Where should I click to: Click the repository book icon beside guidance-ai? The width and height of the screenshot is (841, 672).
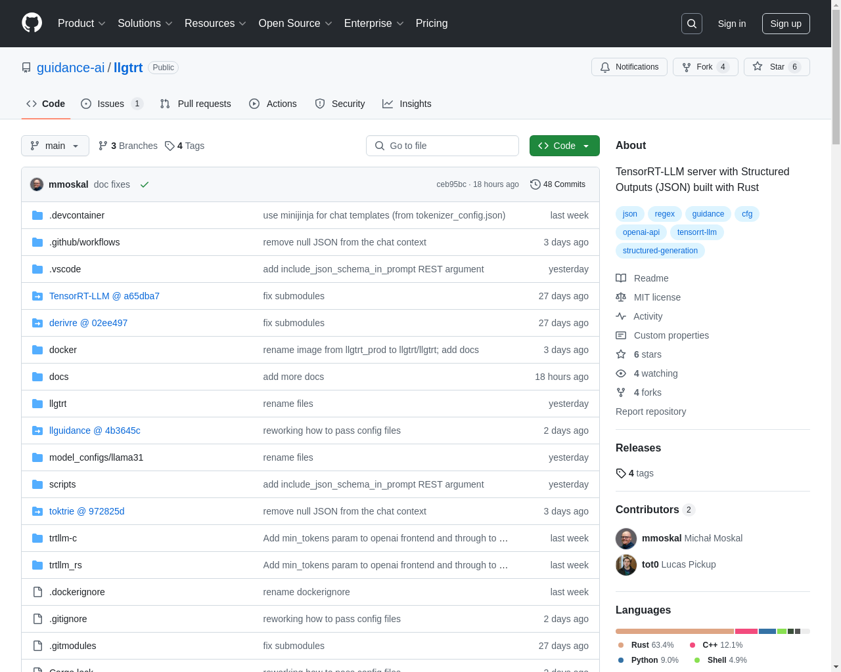click(x=26, y=68)
